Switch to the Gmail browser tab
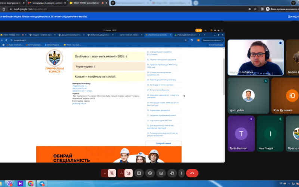 coord(47,3)
